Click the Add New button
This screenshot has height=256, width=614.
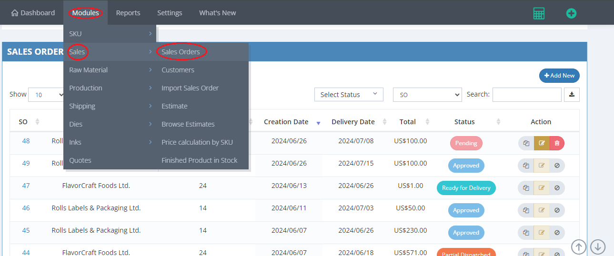point(559,76)
